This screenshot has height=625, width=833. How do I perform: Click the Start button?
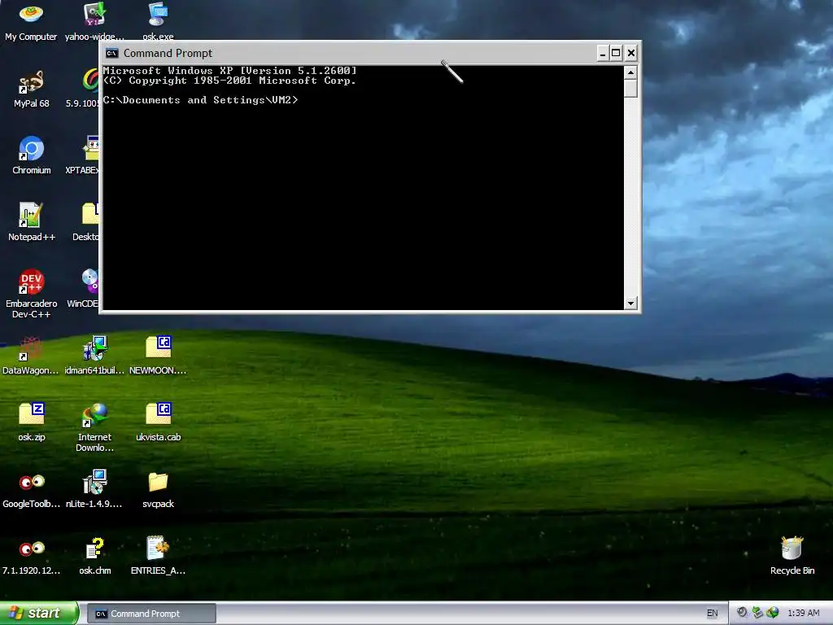39,613
